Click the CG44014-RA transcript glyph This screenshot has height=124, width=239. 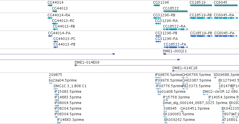coord(50,18)
